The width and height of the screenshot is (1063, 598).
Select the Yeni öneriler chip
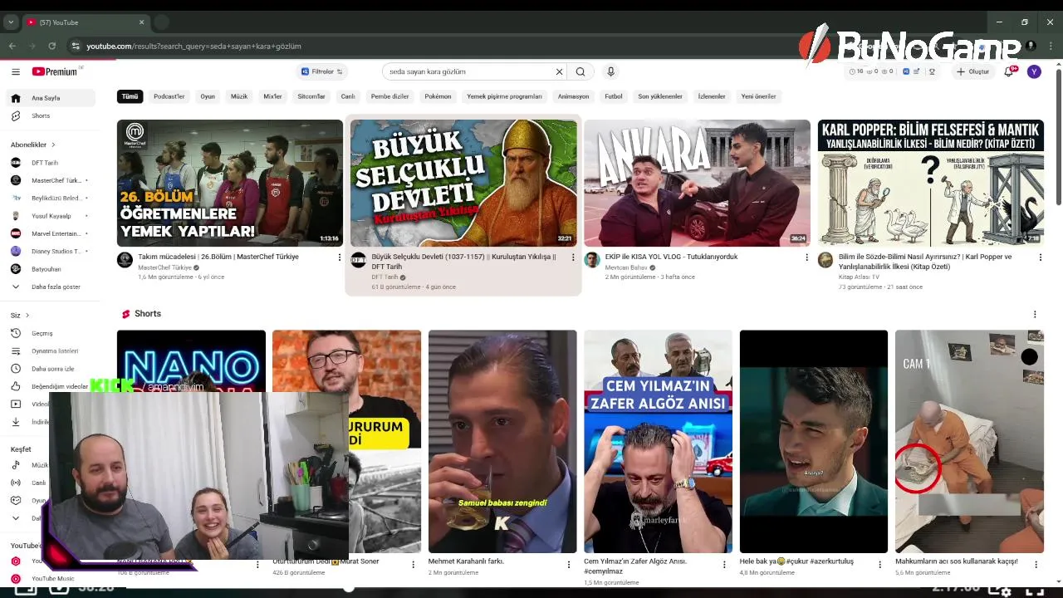[x=758, y=96]
